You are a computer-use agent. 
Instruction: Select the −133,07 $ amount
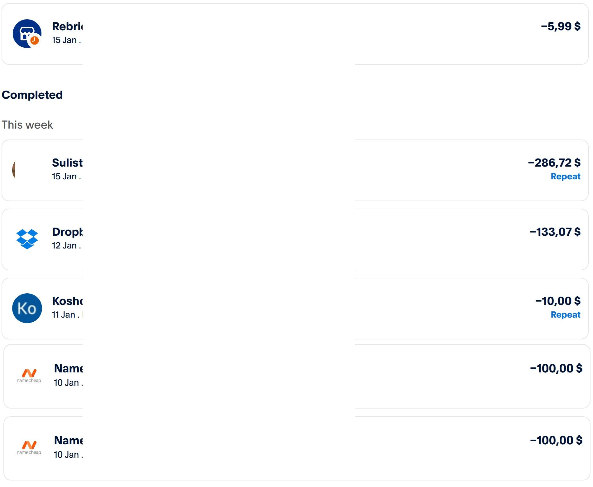point(555,232)
